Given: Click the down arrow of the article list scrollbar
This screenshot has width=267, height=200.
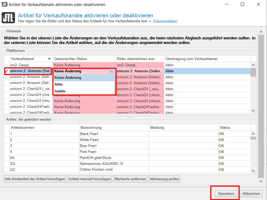Looking at the screenshot, I should pos(253,171).
